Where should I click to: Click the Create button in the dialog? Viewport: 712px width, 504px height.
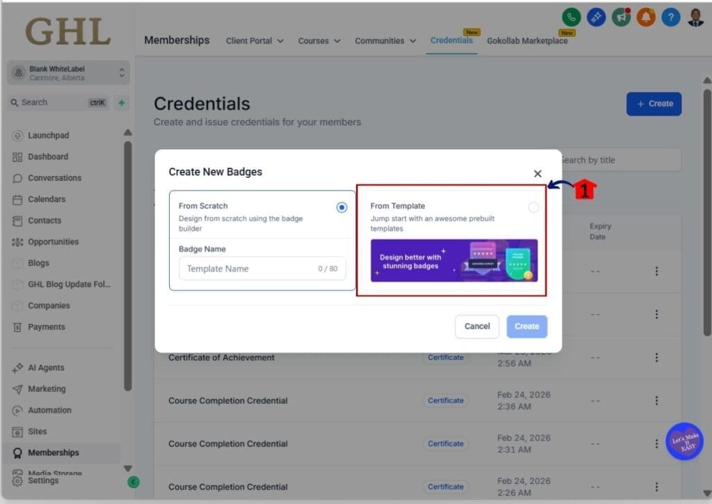pyautogui.click(x=526, y=326)
